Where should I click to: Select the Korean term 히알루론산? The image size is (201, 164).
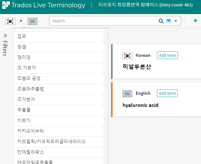point(137,67)
